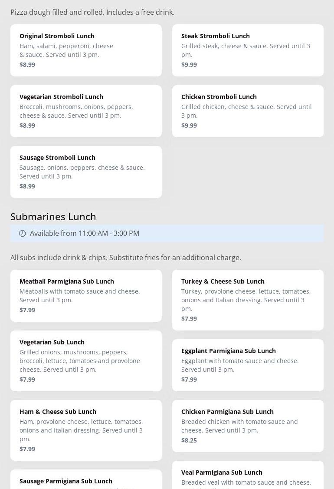Select Chicken Parmigiana Sub Lunch card
This screenshot has width=334, height=489.
click(x=248, y=426)
